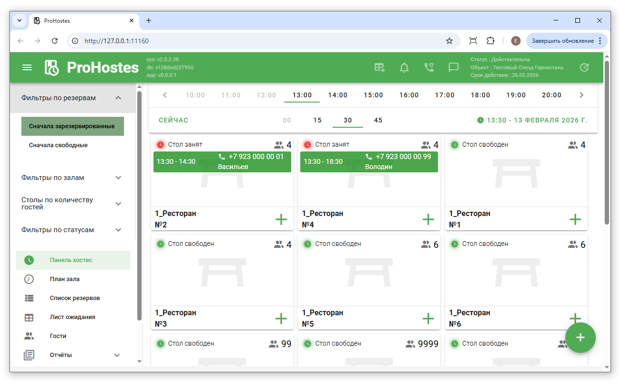This screenshot has height=386, width=619.
Task: Click the add table icon in header
Action: [x=380, y=67]
